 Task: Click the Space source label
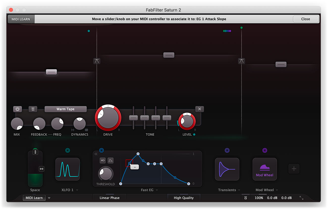tap(35, 190)
